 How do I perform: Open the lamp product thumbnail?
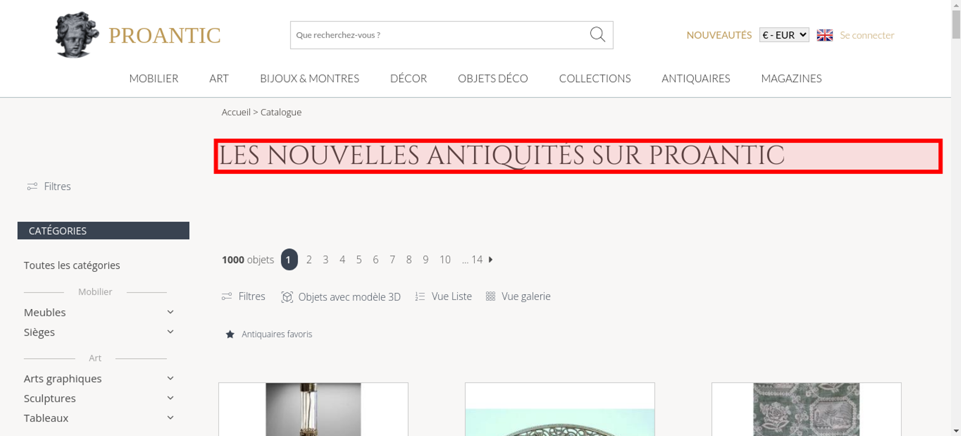click(x=313, y=409)
